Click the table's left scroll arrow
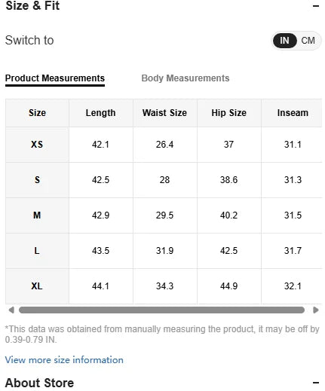 click(x=11, y=310)
